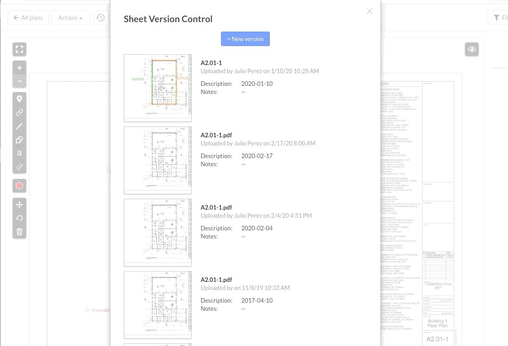Click description value 2020-02-17
Viewport: 508px width, 346px height.
click(x=257, y=156)
